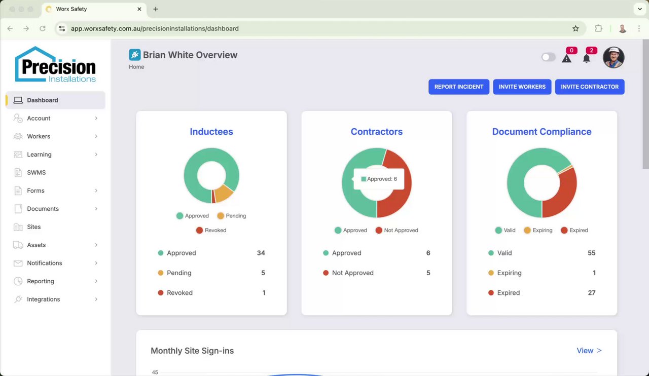Open the Dashboard laptop icon
Screen dimensions: 649x376
point(18,100)
